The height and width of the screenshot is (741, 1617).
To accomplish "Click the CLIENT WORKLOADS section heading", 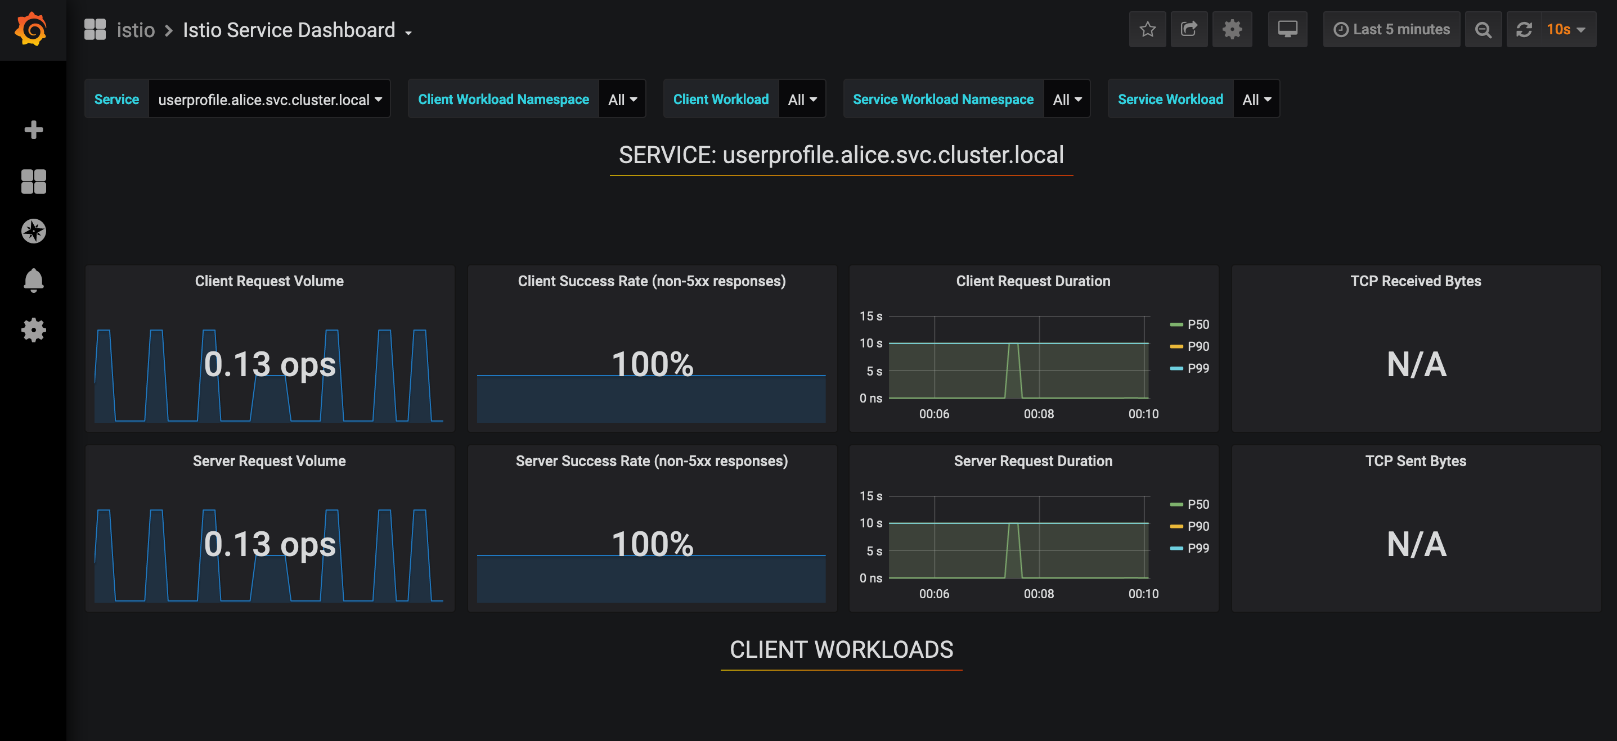I will click(x=841, y=649).
